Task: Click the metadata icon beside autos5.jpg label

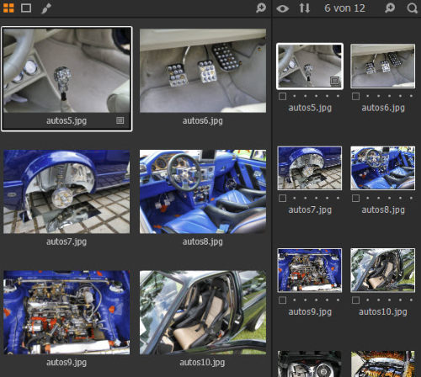Action: (x=120, y=120)
